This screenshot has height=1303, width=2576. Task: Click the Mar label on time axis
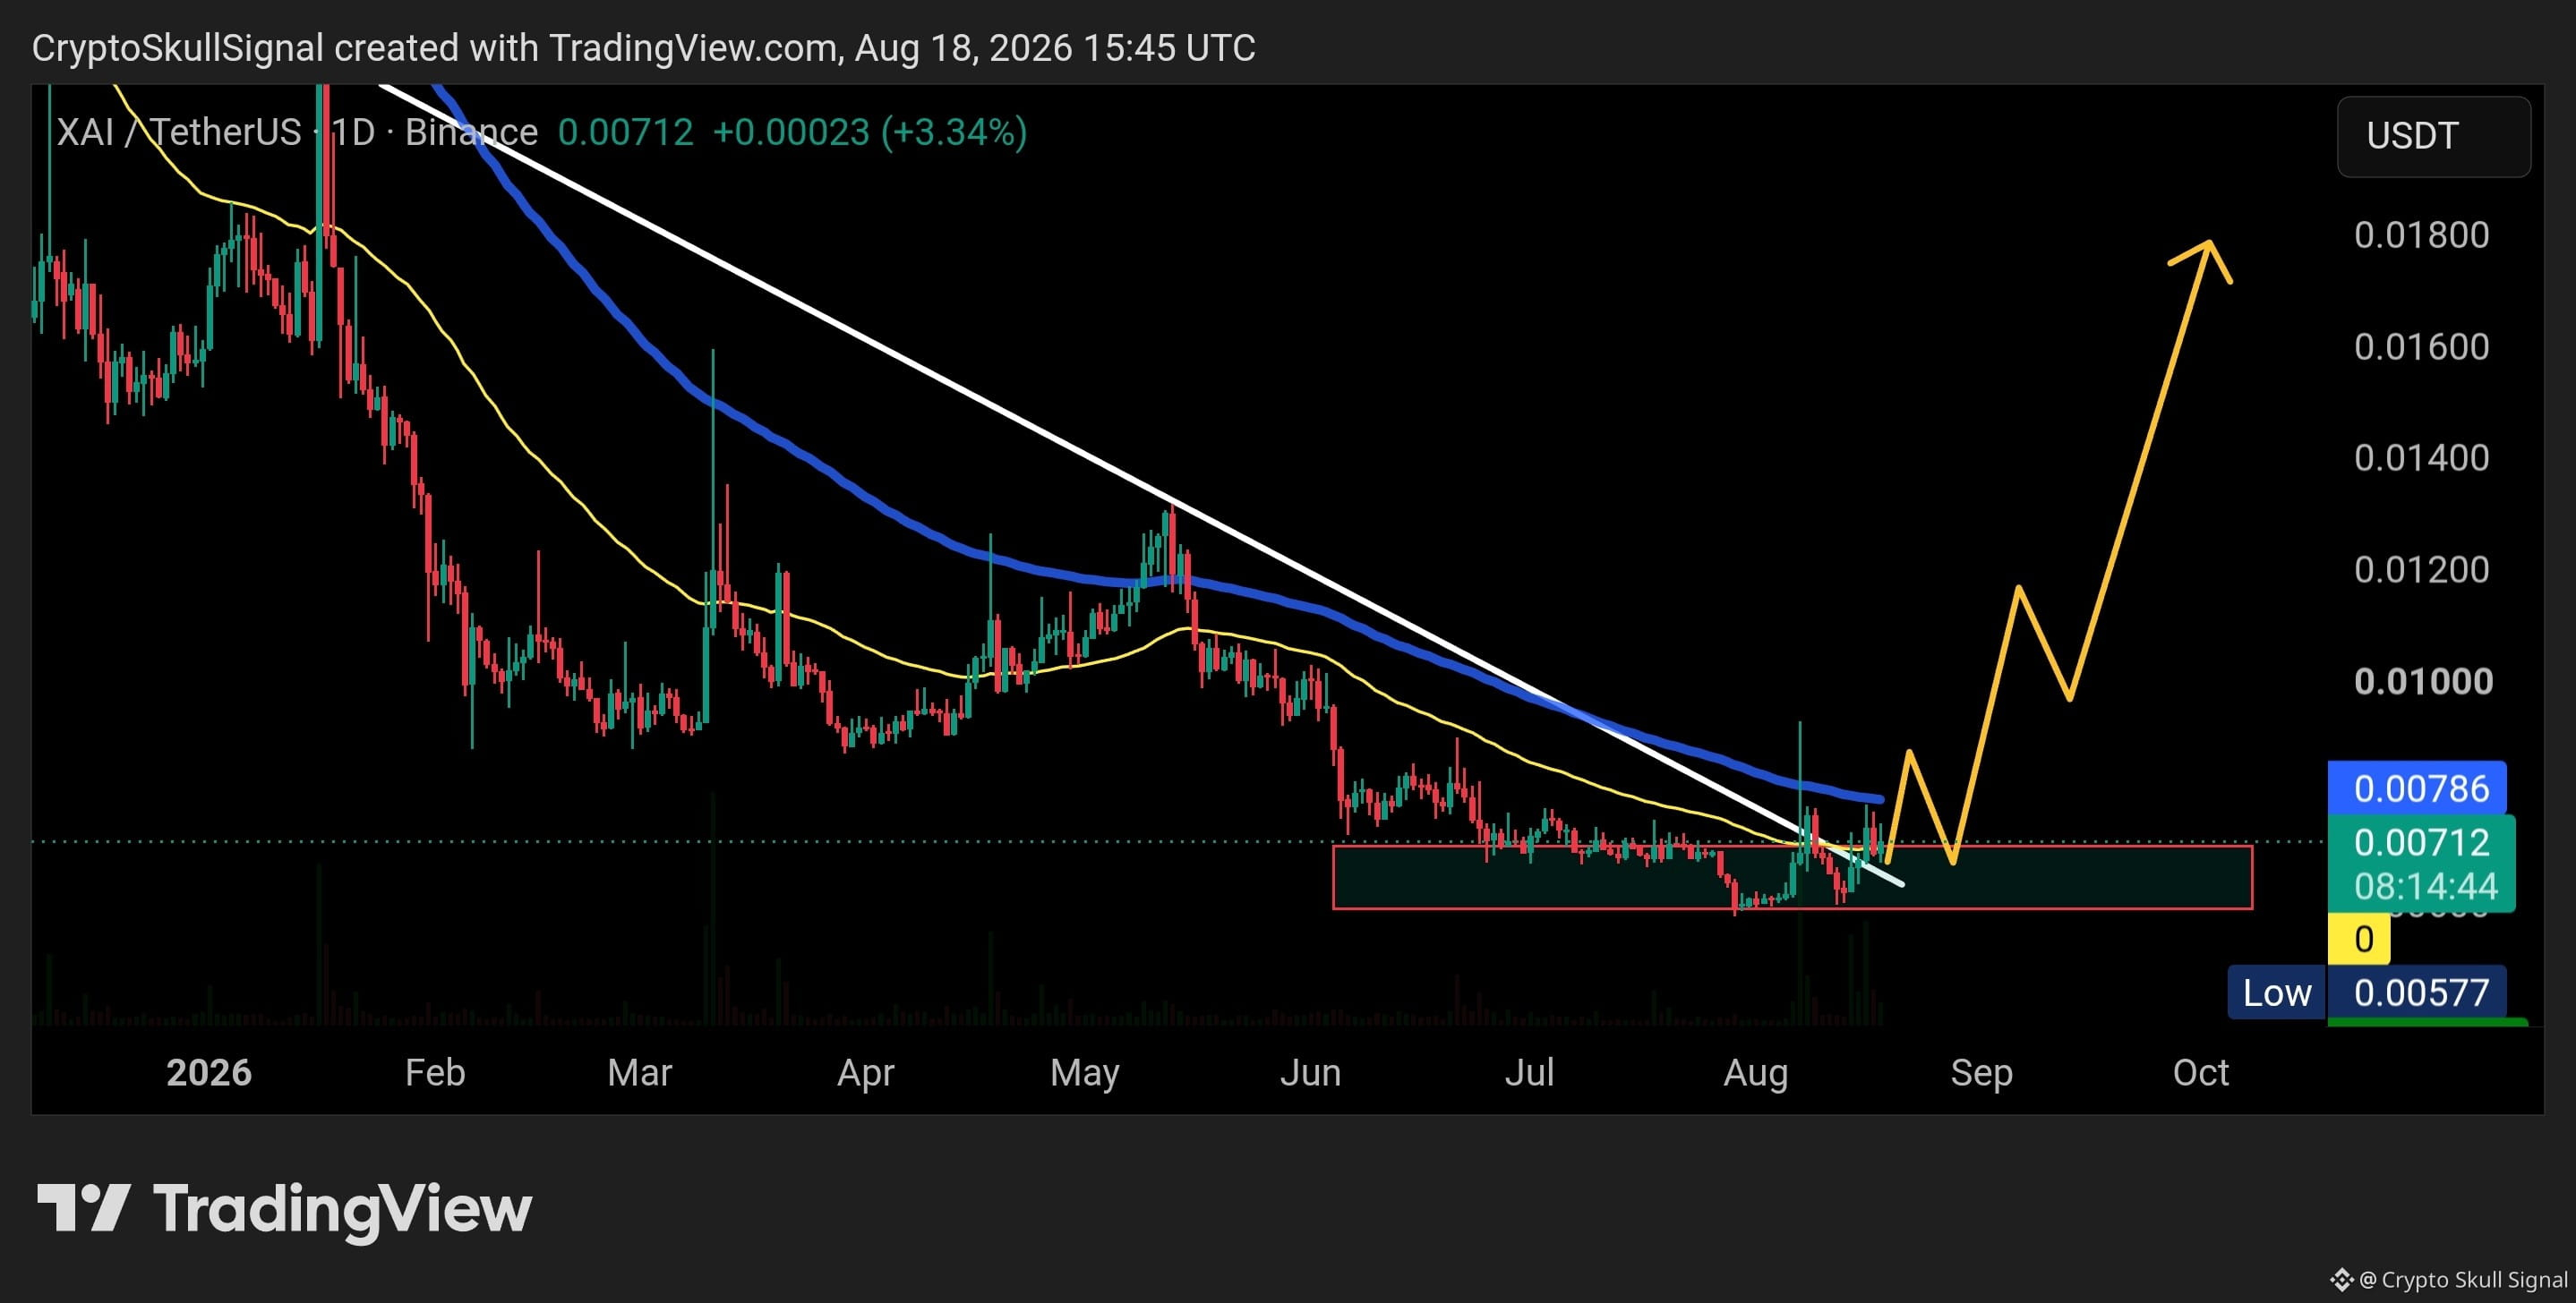click(x=640, y=1072)
